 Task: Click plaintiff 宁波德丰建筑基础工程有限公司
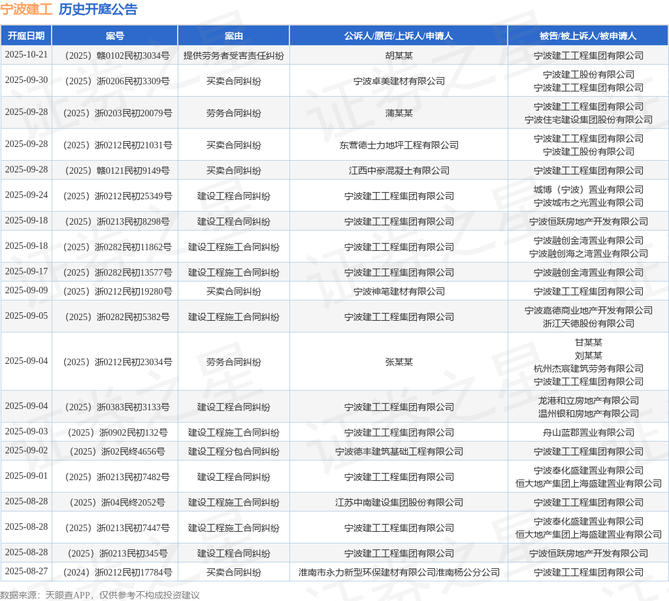(x=399, y=451)
